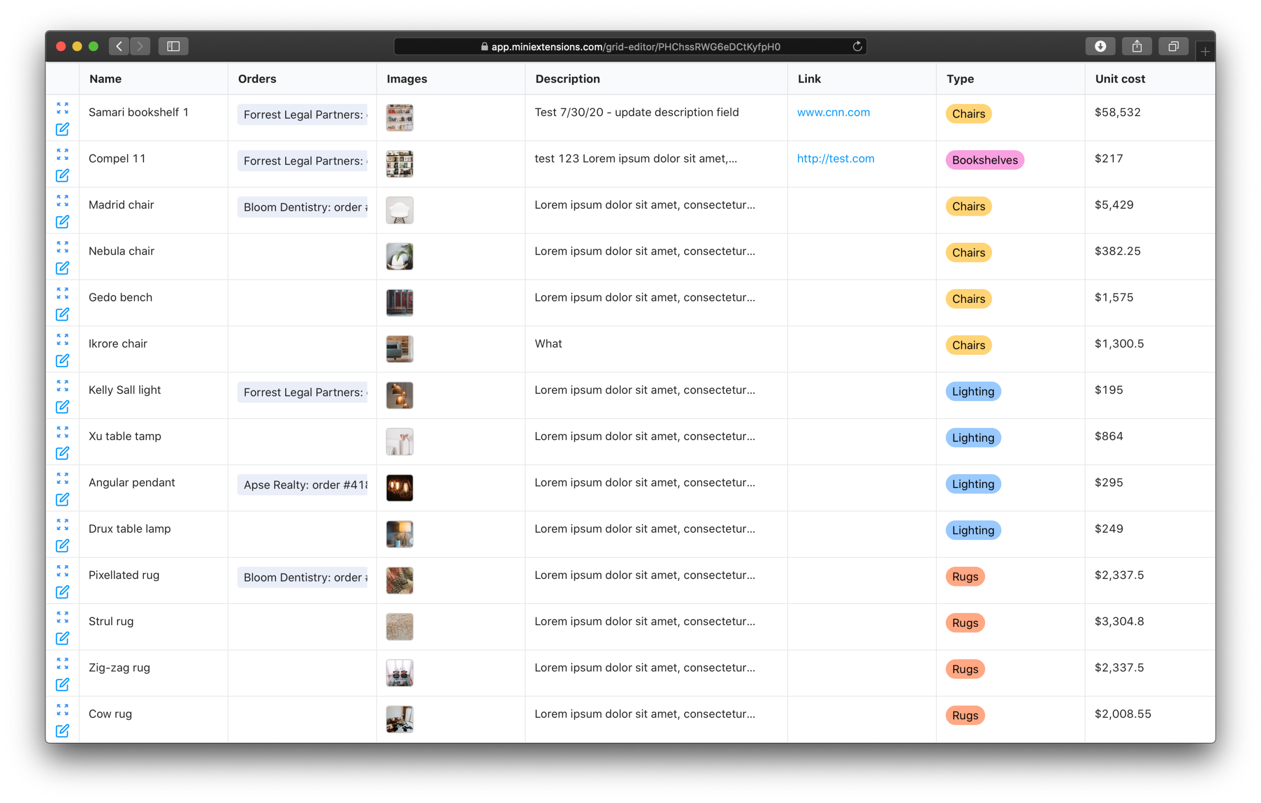The height and width of the screenshot is (803, 1261).
Task: Click Safari share icon
Action: pyautogui.click(x=1137, y=47)
